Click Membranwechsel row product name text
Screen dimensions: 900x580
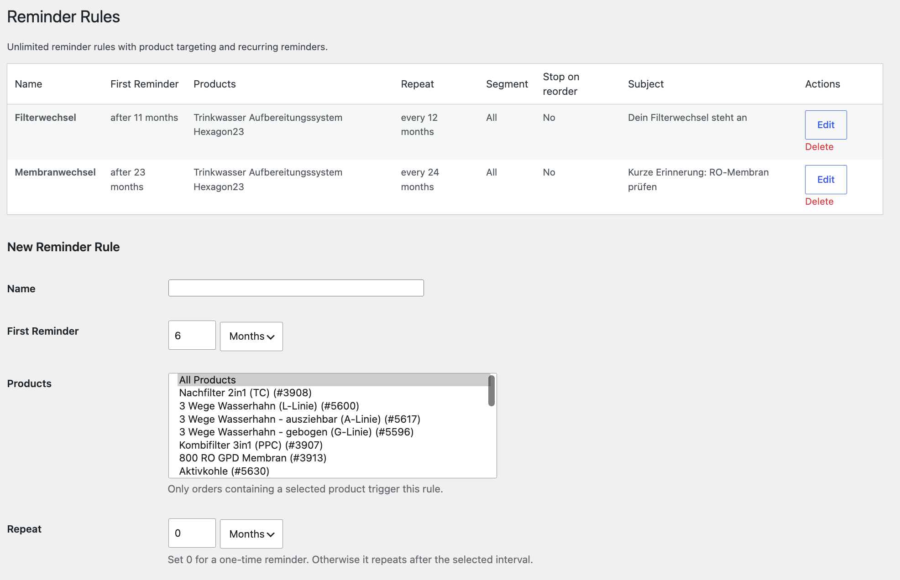click(268, 180)
